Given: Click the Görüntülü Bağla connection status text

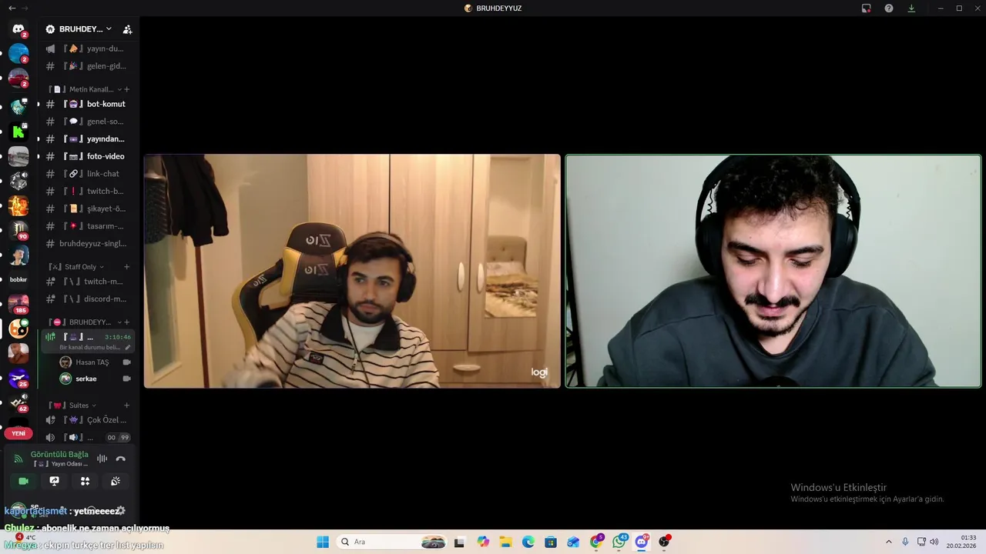Looking at the screenshot, I should pos(59,455).
